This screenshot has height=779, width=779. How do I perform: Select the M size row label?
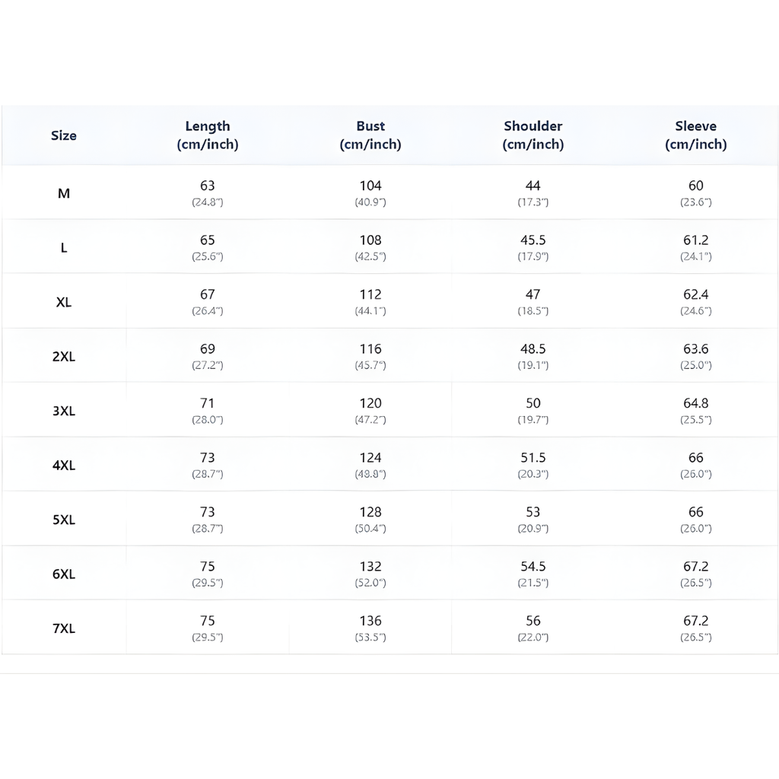click(64, 193)
